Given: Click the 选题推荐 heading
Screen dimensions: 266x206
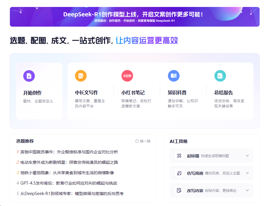Looking at the screenshot, I should click(25, 141).
